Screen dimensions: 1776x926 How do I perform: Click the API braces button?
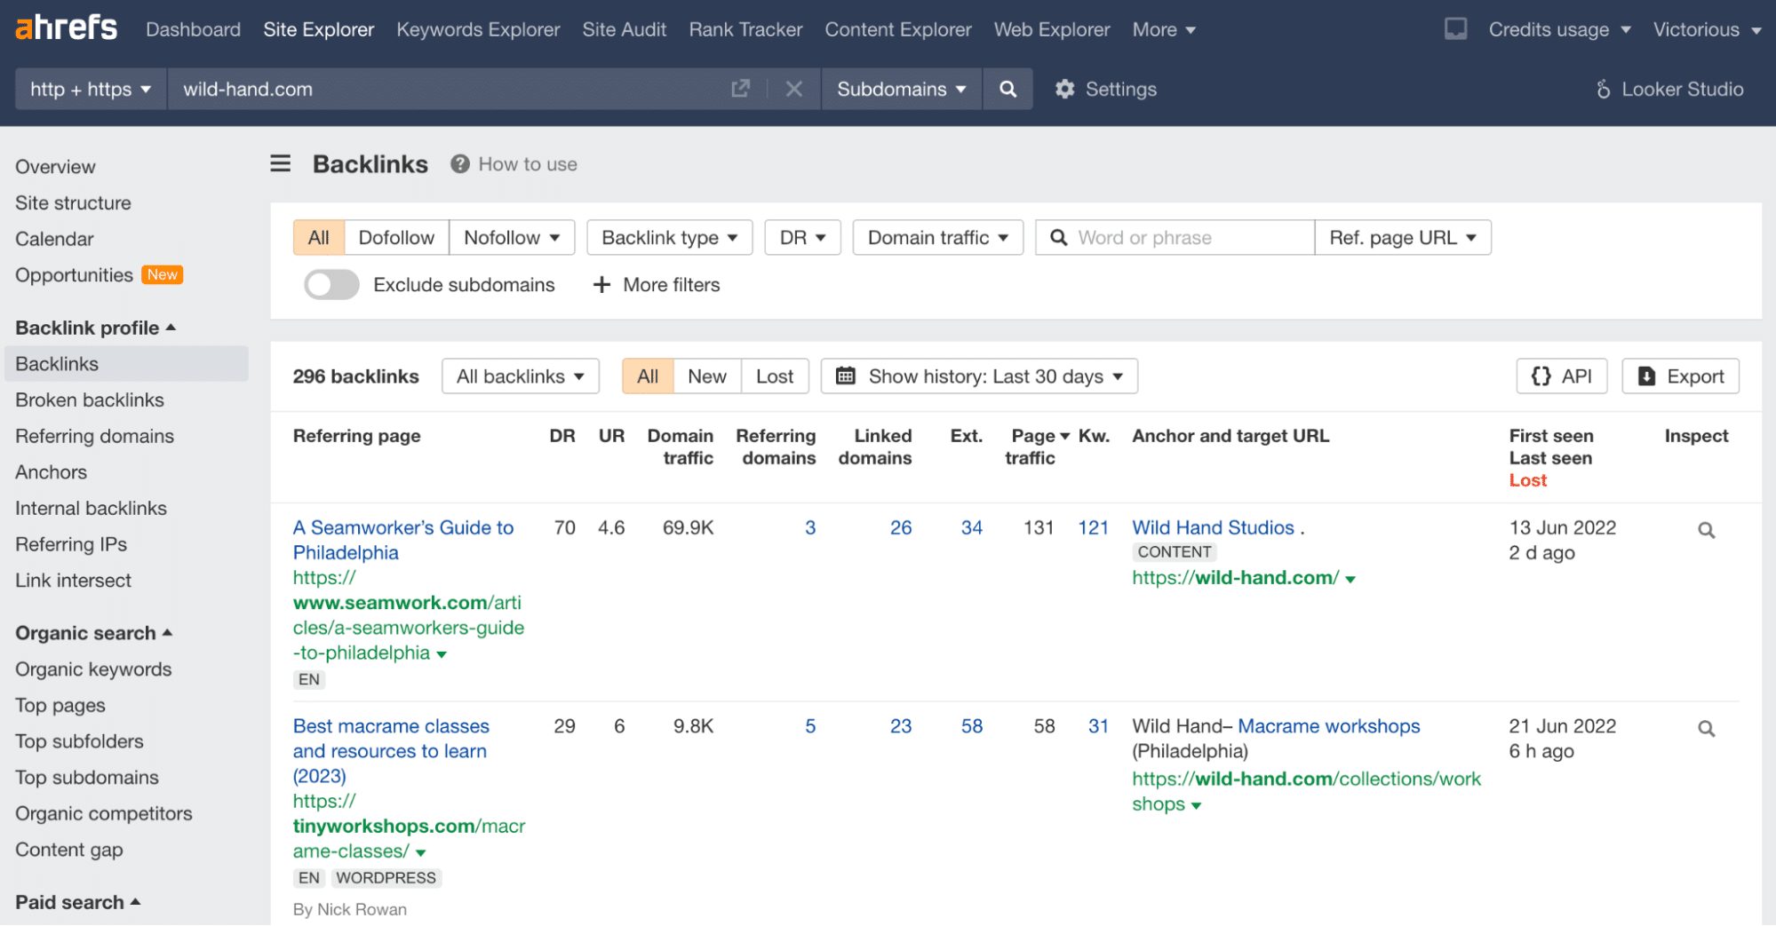pyautogui.click(x=1562, y=376)
